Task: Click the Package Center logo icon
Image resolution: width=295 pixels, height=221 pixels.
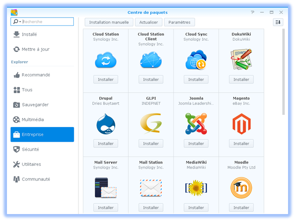Action: tap(14, 13)
